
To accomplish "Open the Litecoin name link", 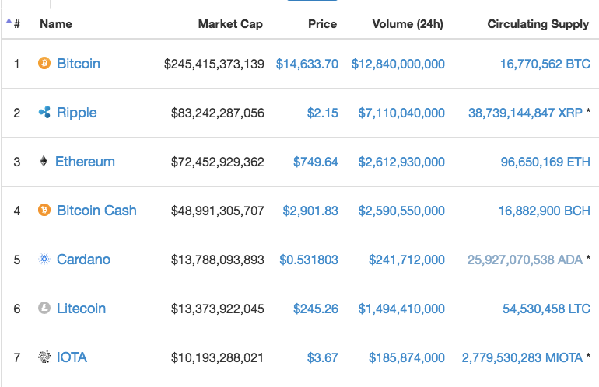I will pos(81,309).
